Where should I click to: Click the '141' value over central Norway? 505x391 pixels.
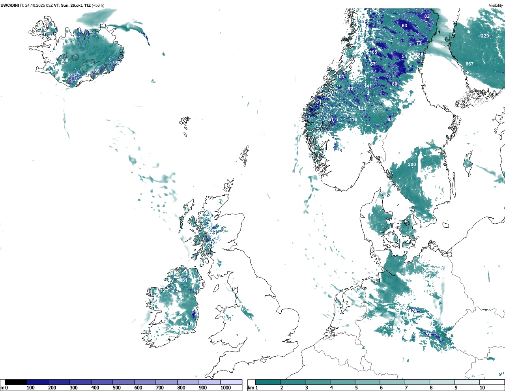tap(368, 86)
